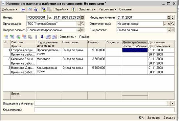Expand the Рассчитать dropdown menu

point(107,9)
